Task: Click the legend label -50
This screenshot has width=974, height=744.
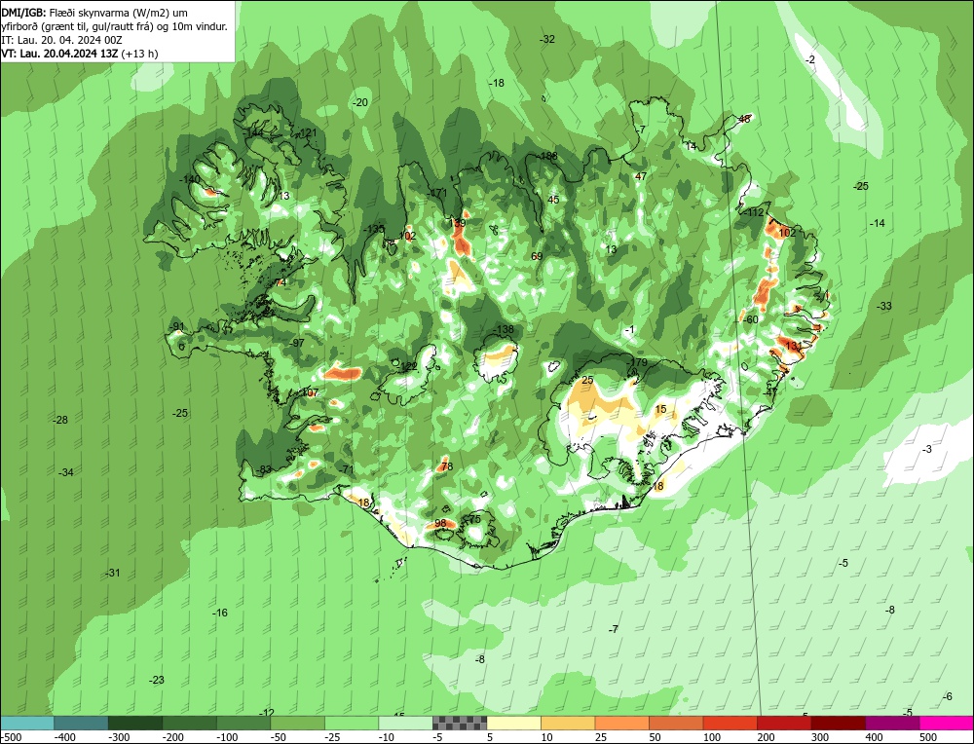Action: point(279,737)
